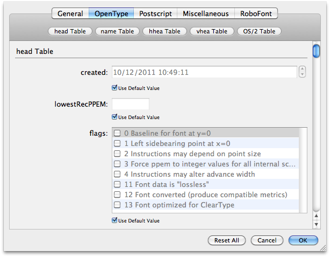Check flag 0 Baseline for font at y=0

pos(117,133)
